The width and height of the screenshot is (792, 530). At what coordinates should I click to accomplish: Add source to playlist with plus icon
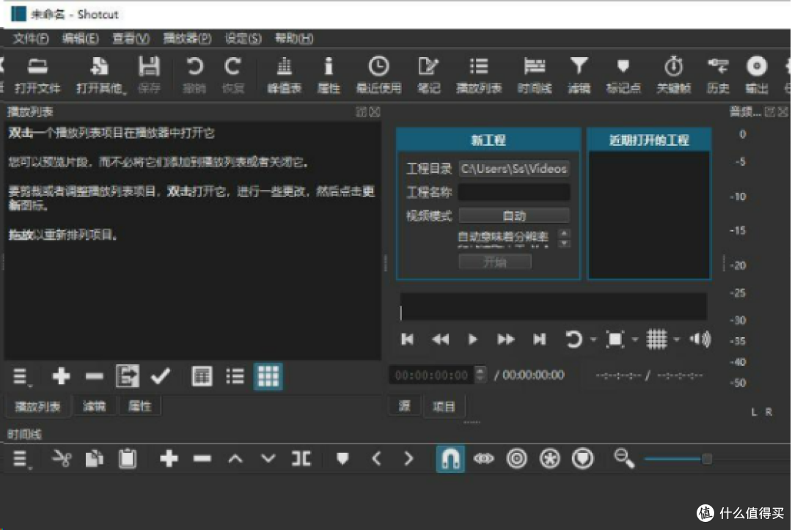click(61, 376)
